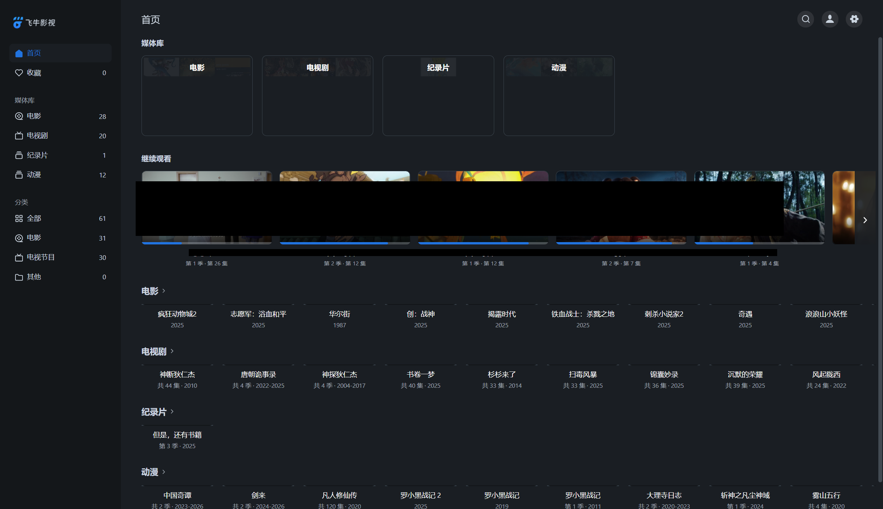The width and height of the screenshot is (883, 509).
Task: Open movie title 疯狂动物城2
Action: tap(177, 314)
